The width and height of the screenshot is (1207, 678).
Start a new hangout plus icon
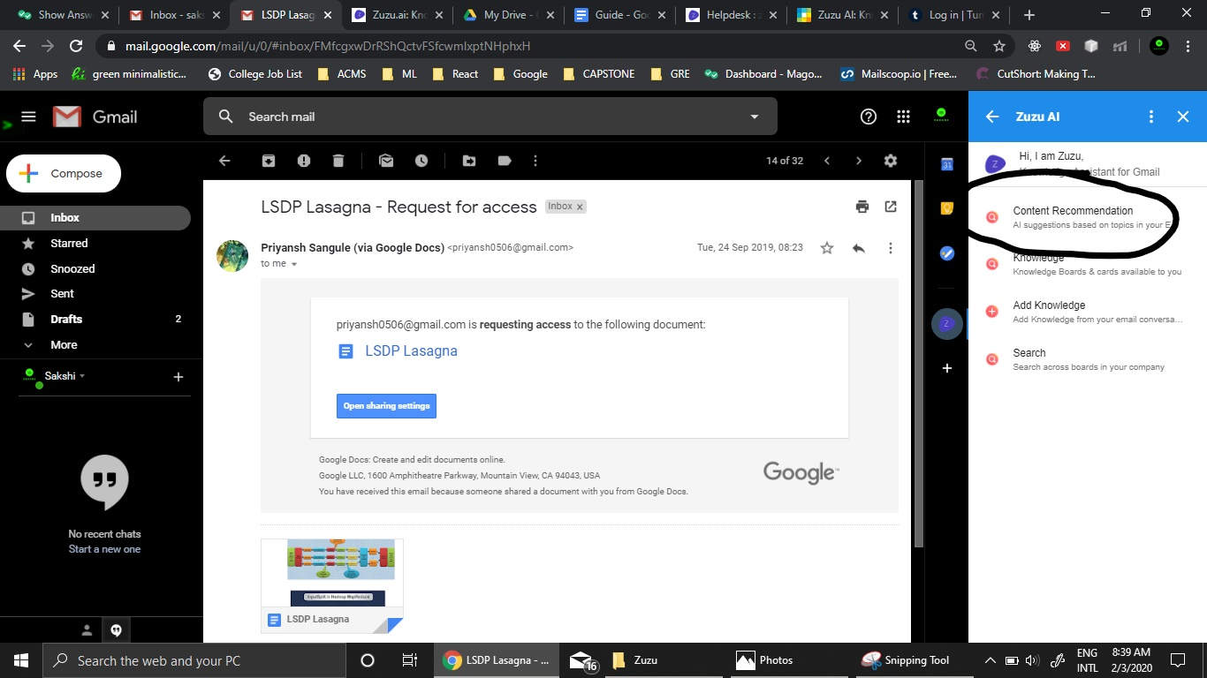click(x=178, y=377)
